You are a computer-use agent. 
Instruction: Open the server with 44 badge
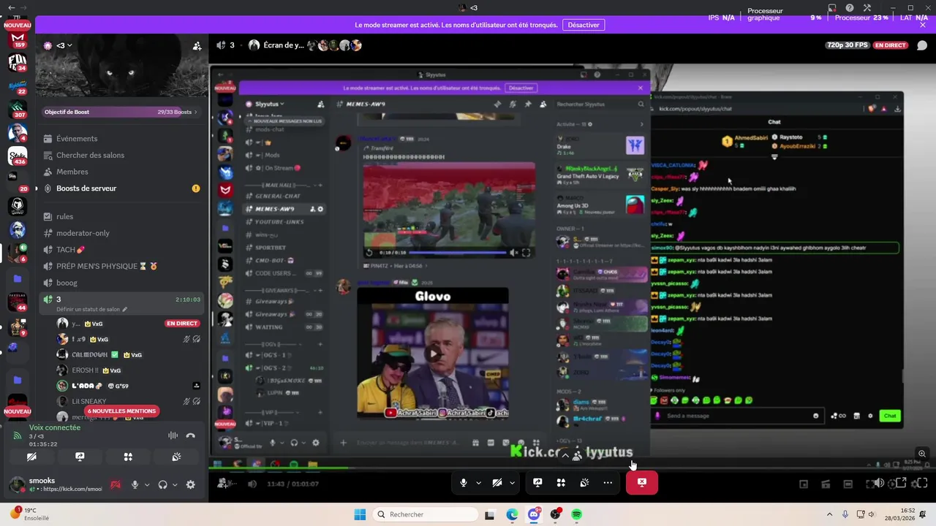pos(18,302)
